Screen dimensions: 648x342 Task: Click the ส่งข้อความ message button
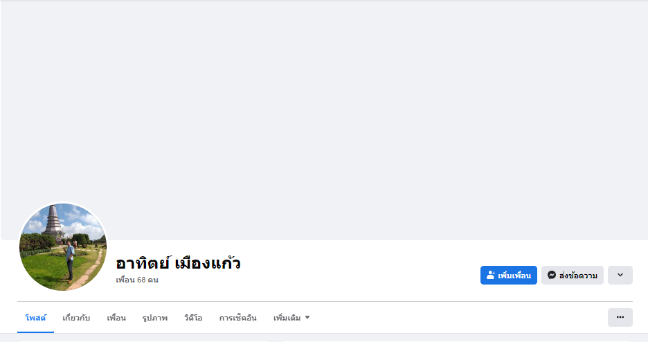click(573, 275)
